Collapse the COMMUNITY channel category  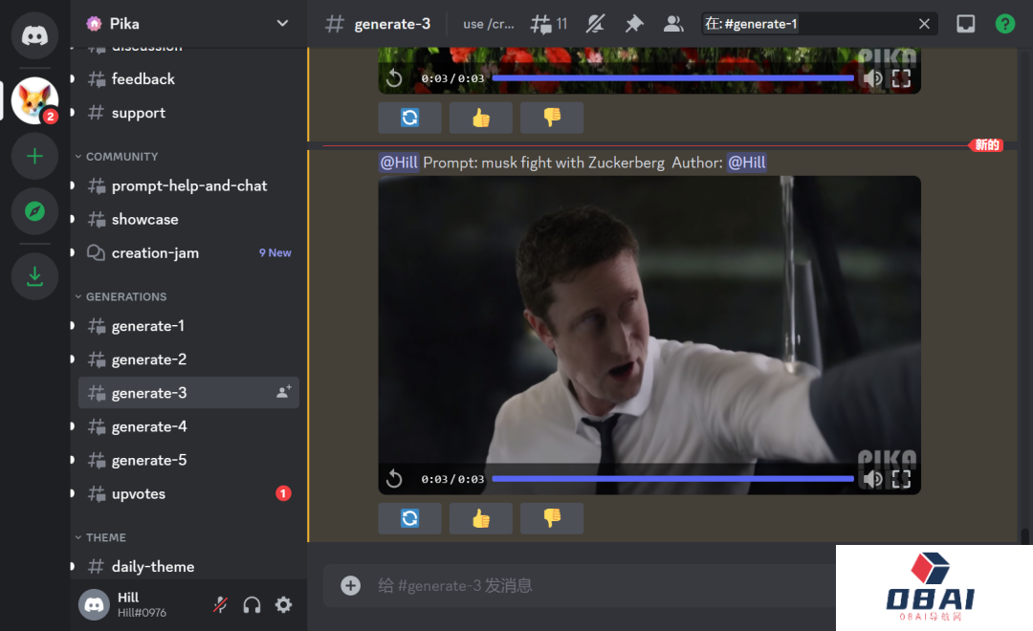pos(121,157)
